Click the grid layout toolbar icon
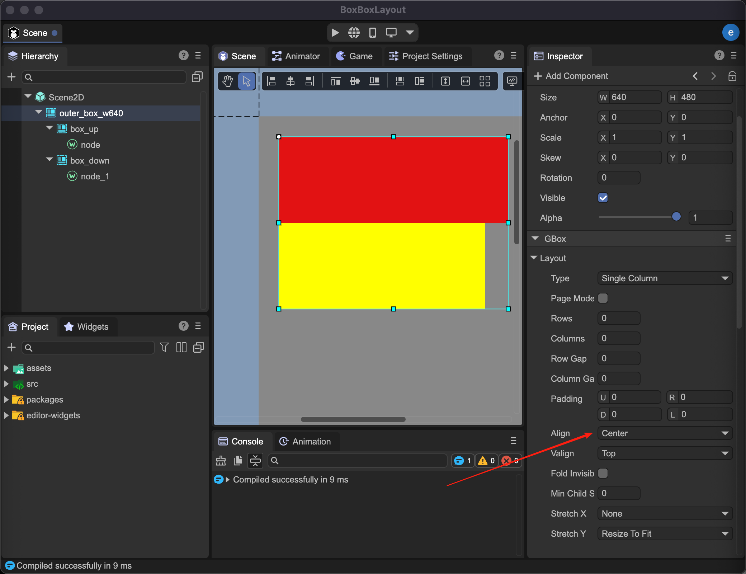 coord(485,81)
